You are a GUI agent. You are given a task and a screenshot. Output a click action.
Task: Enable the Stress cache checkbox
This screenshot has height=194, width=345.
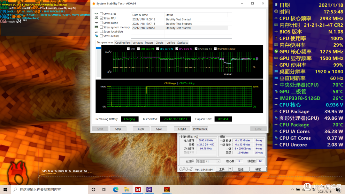point(102,23)
